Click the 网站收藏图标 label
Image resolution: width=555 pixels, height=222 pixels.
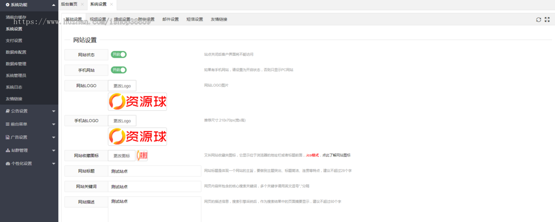86,156
